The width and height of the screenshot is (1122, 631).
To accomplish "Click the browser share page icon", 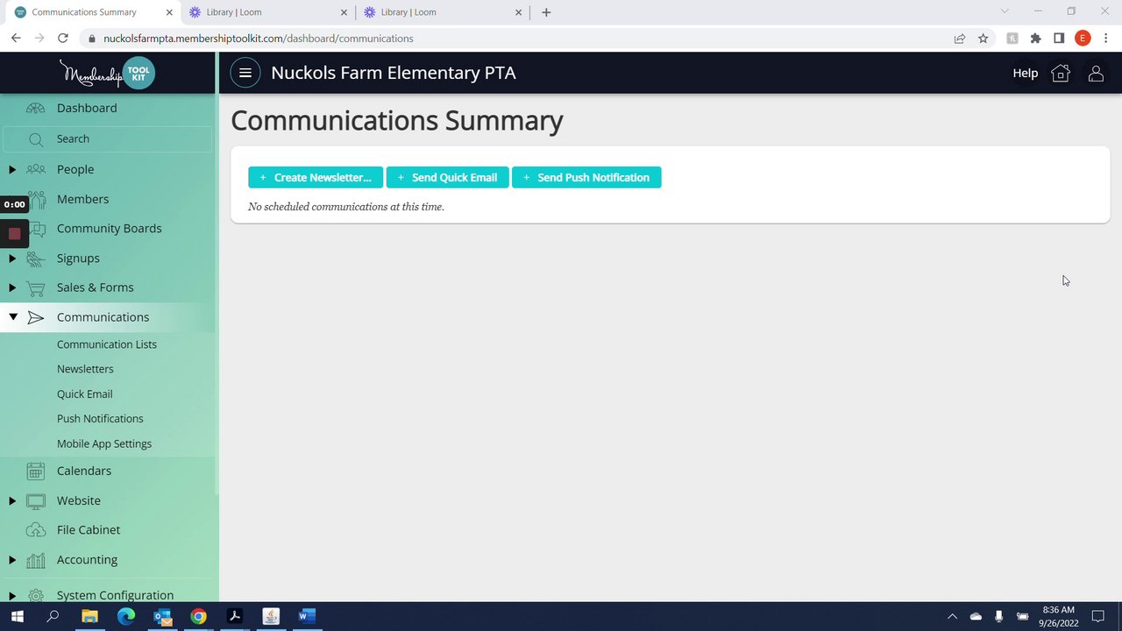I will tap(960, 39).
